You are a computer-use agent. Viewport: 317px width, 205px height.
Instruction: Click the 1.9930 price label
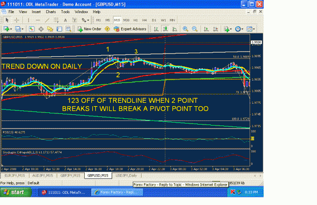pos(256,43)
